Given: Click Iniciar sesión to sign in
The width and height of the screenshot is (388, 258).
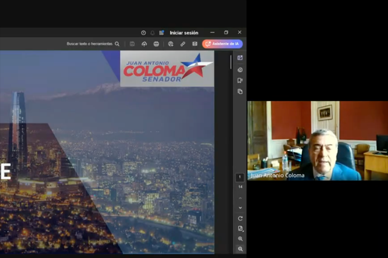Looking at the screenshot, I should click(184, 33).
